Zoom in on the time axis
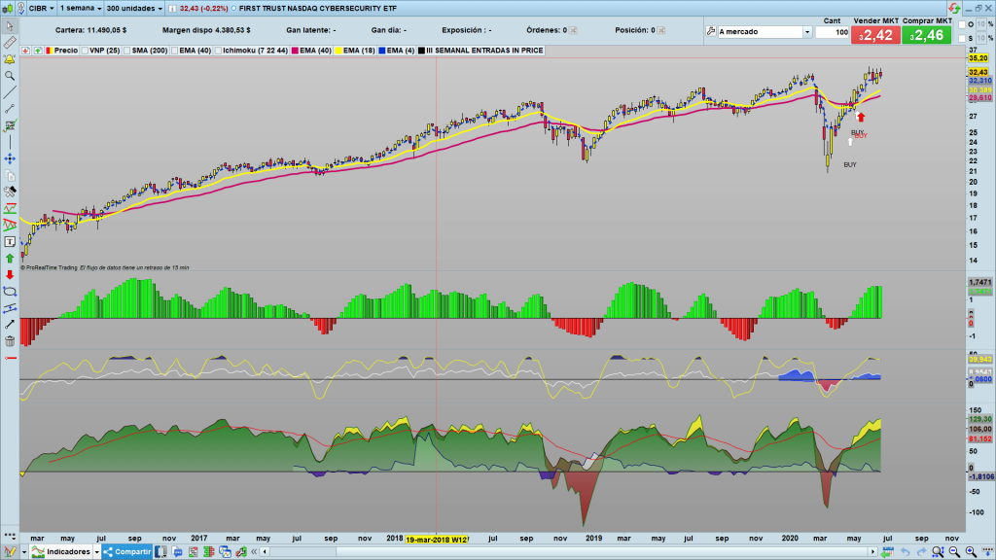 pos(971,552)
